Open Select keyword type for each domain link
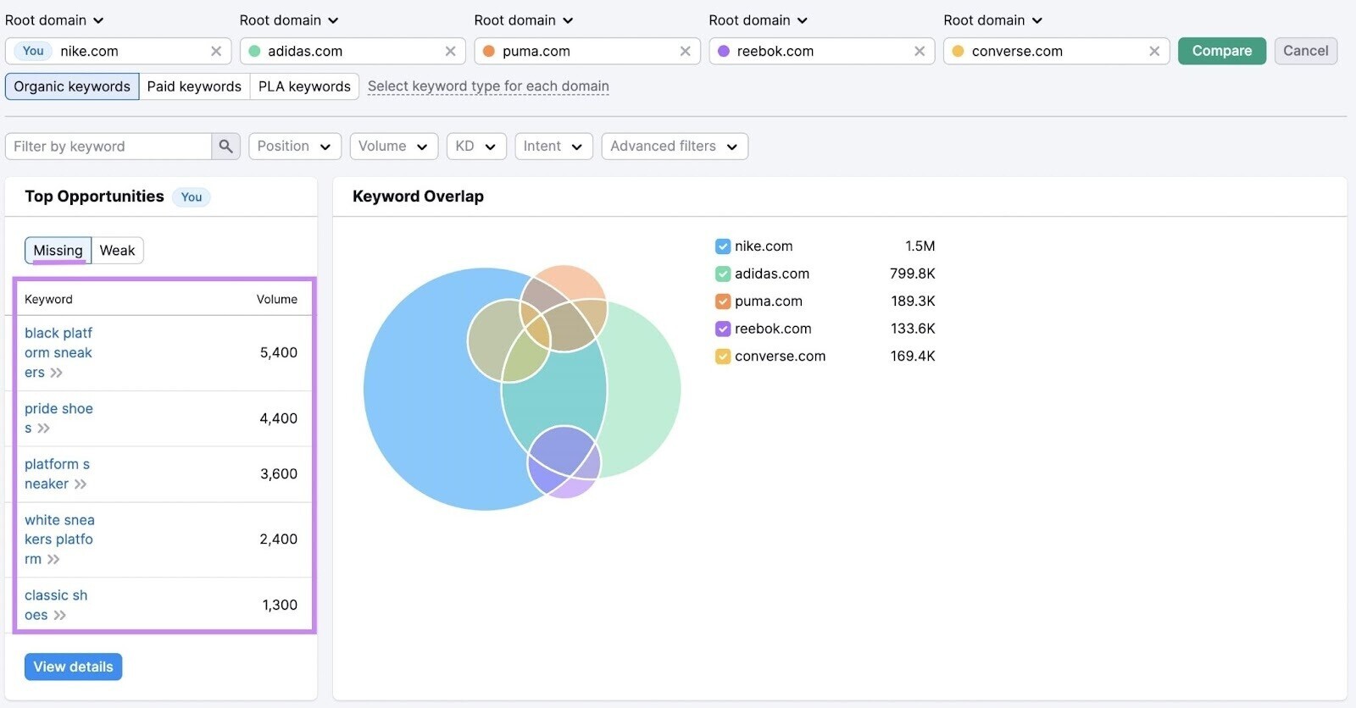 pos(488,86)
